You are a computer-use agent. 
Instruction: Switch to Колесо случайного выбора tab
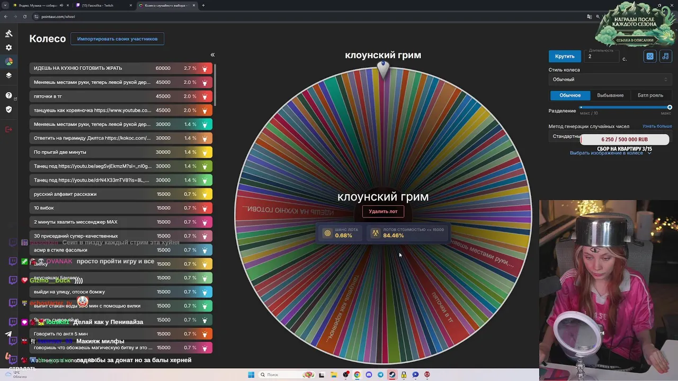click(x=166, y=5)
